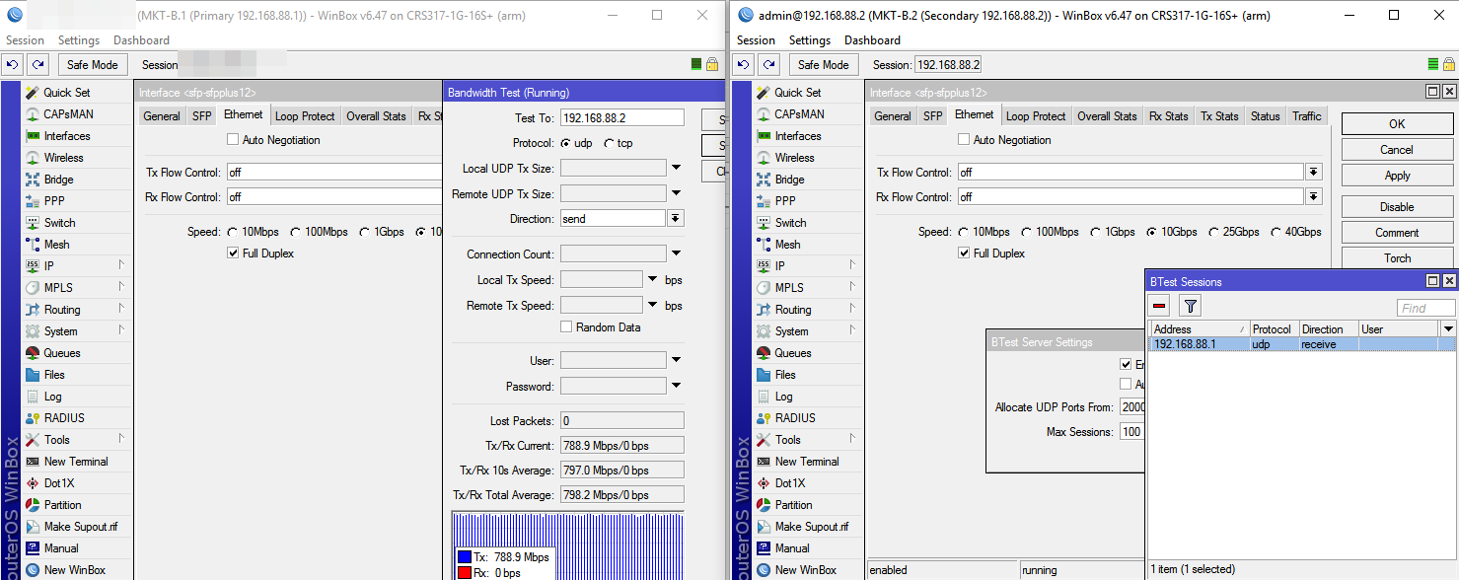Open column selector dropdown in BTest Sessions
The height and width of the screenshot is (580, 1459).
tap(1448, 329)
